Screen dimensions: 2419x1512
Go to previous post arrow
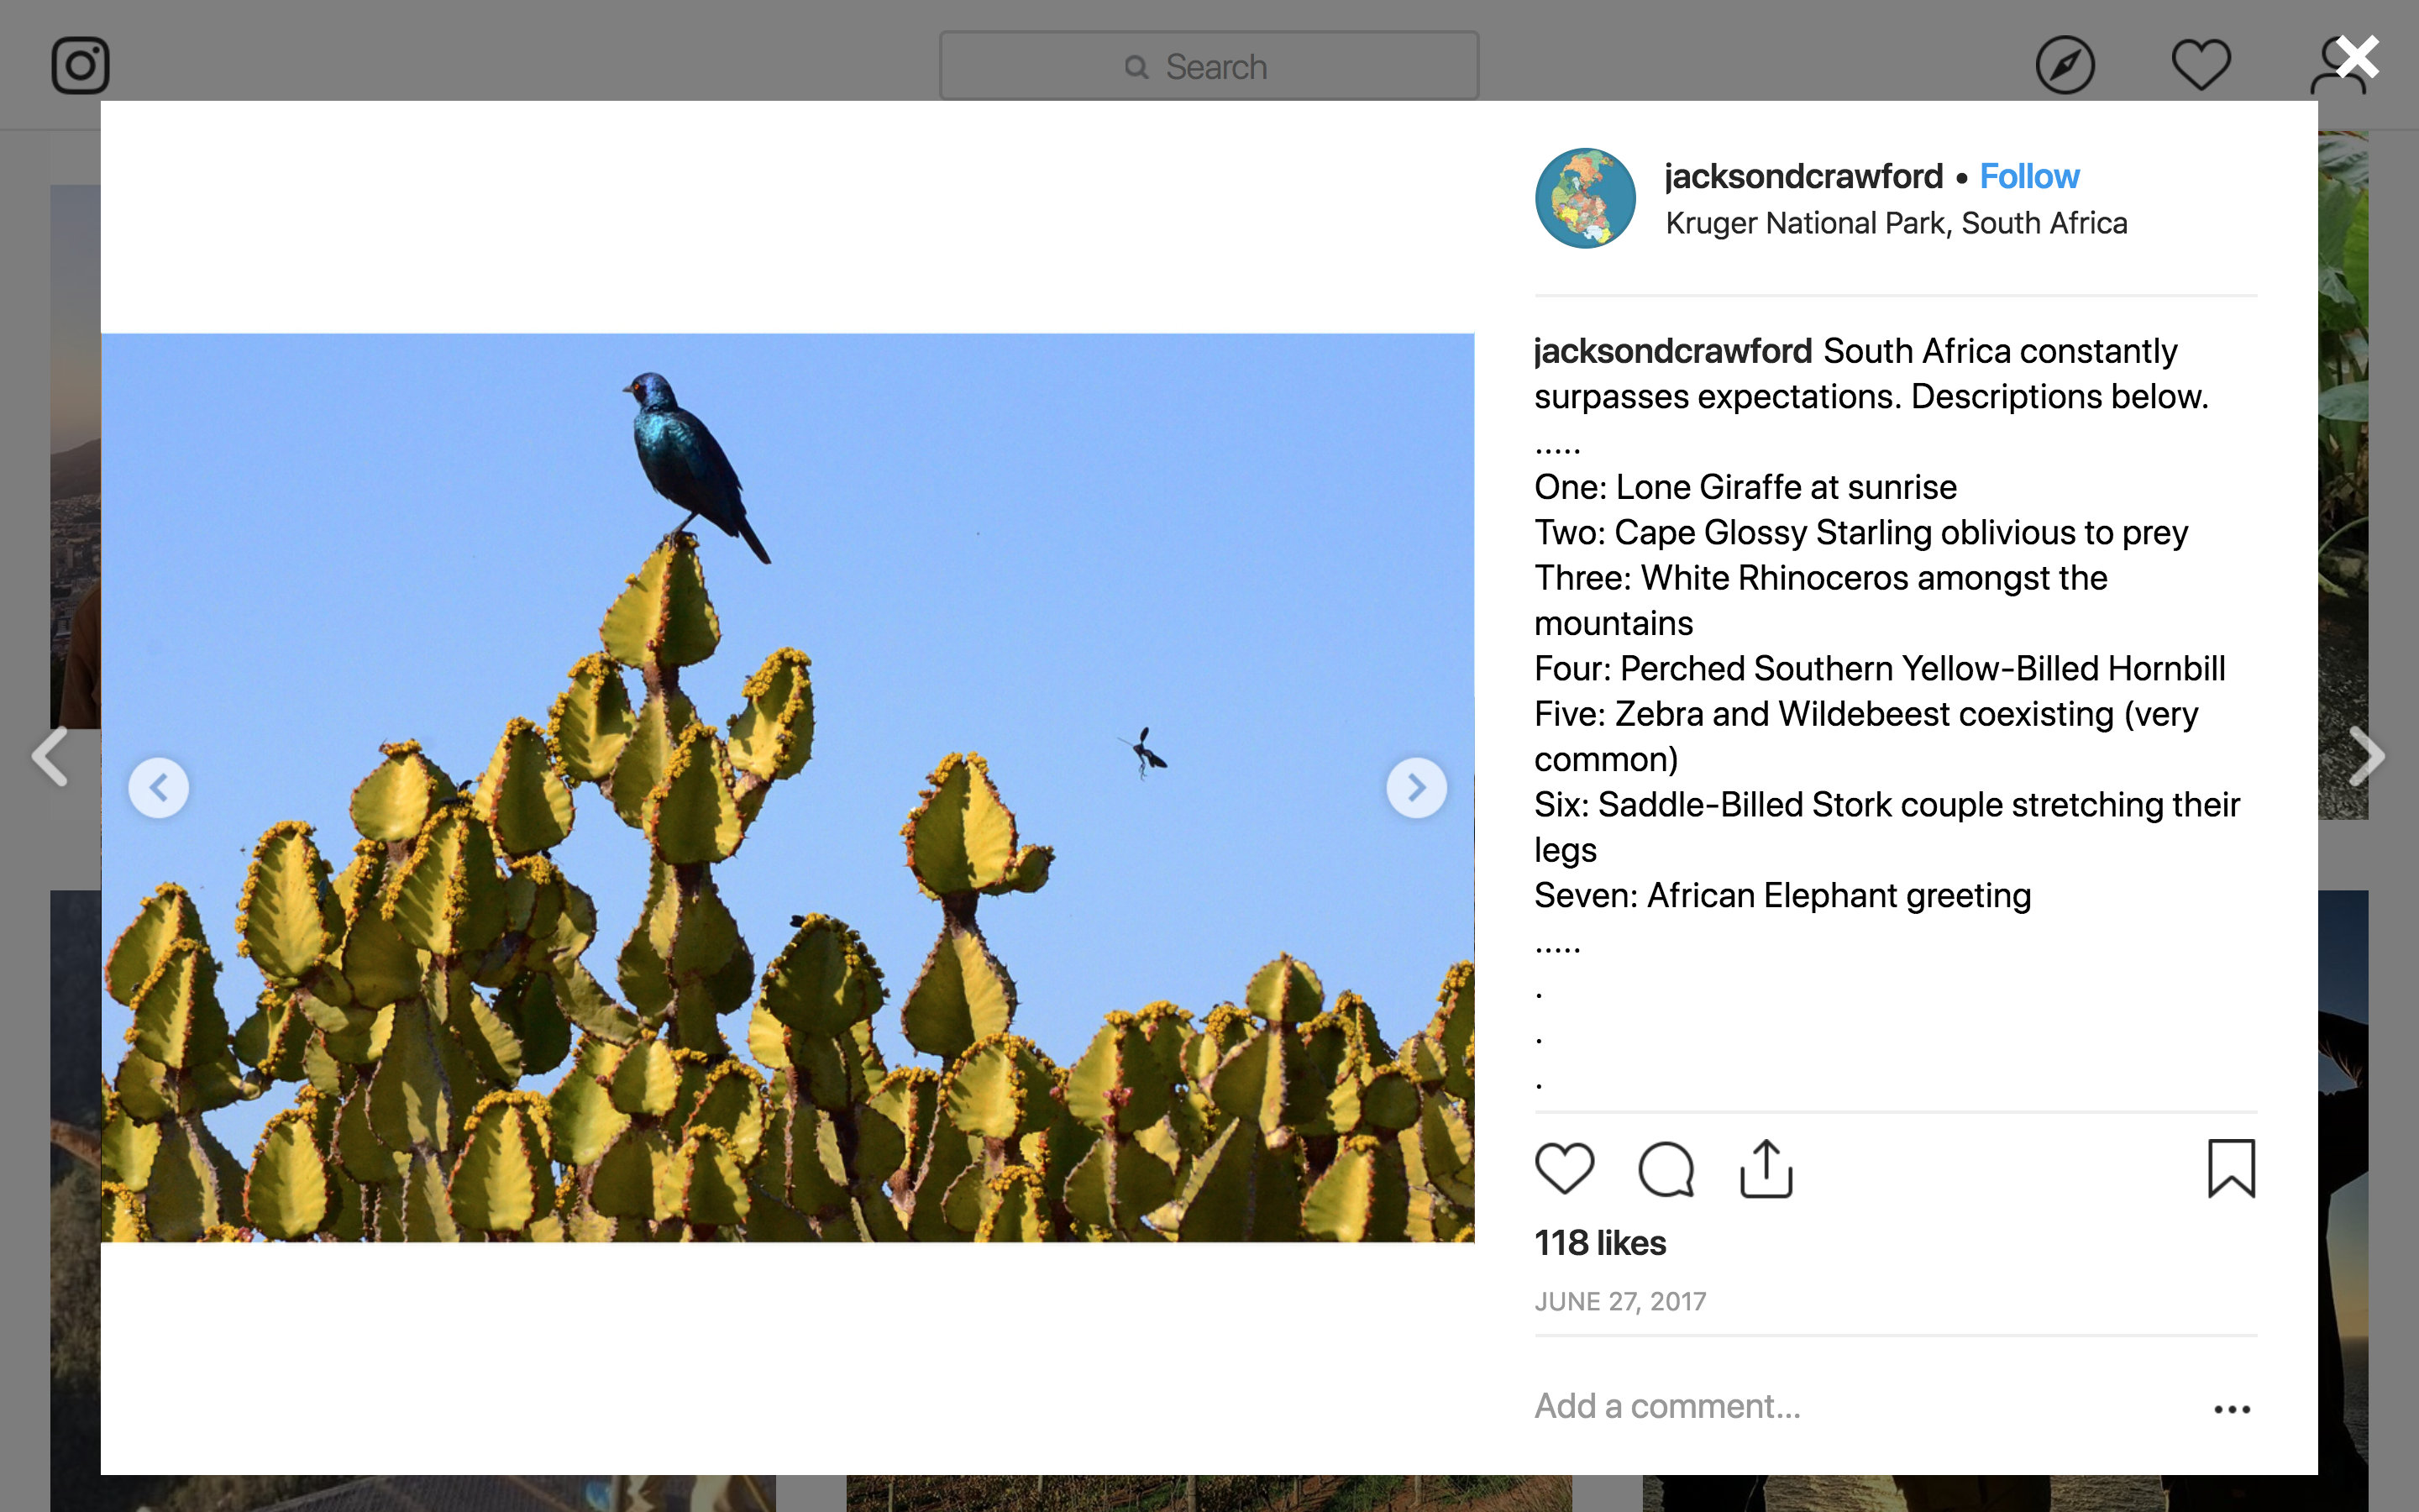(x=50, y=756)
